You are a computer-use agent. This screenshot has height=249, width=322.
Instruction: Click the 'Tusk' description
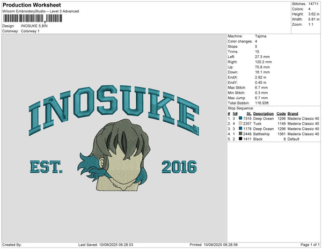pyautogui.click(x=257, y=123)
